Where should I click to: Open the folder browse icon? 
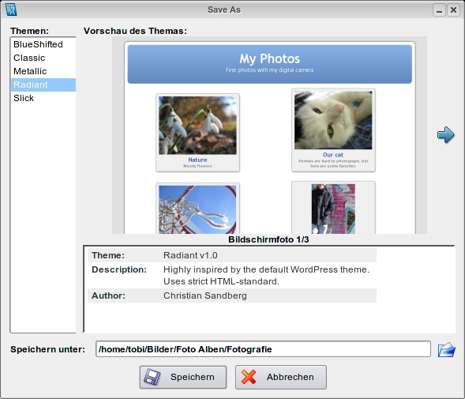pos(447,349)
